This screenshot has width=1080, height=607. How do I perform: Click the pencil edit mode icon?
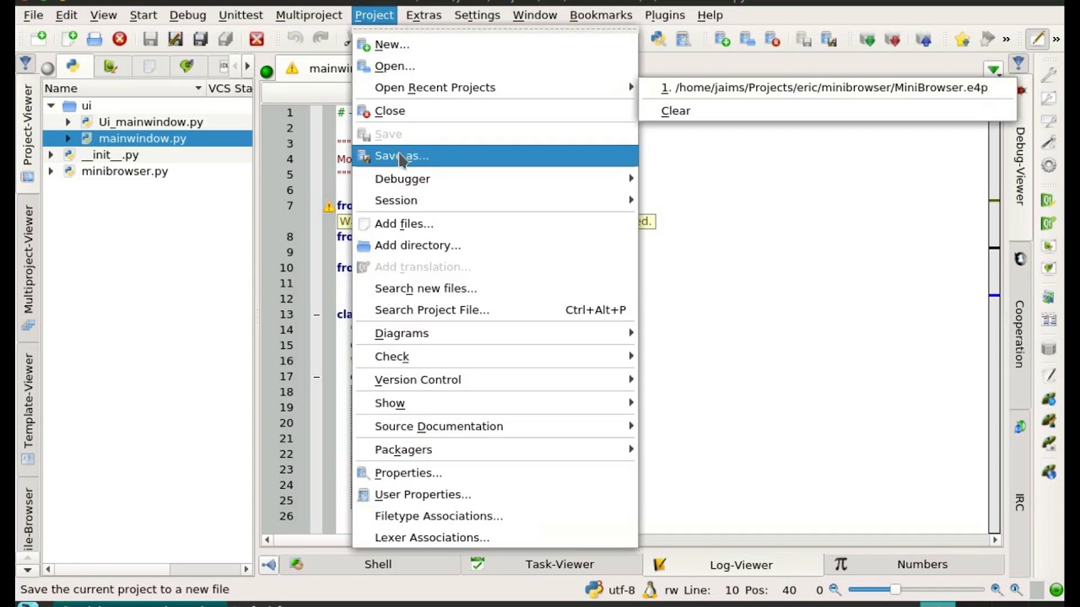(1037, 39)
